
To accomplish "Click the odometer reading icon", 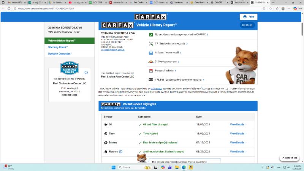I will pyautogui.click(x=151, y=80).
